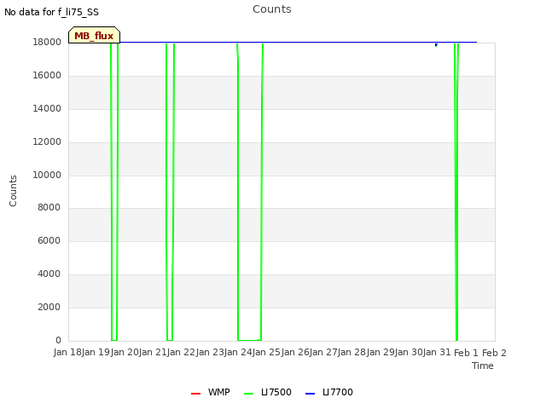Screen dimensions: 546x409
Task: Click the 'Jan 28' x-axis date label
Action: (351, 352)
